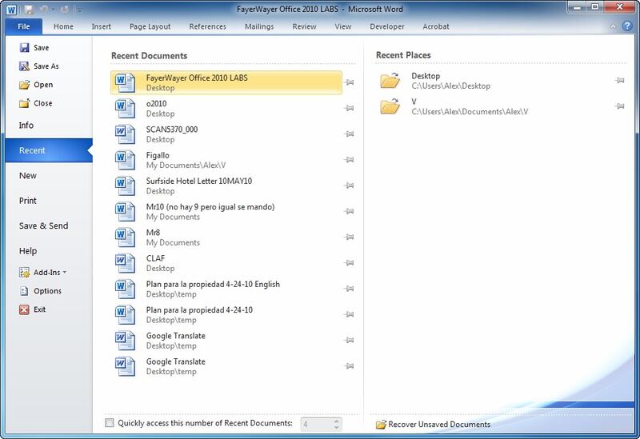
Task: Pin the Desktop folder in Recent Places
Action: point(619,81)
